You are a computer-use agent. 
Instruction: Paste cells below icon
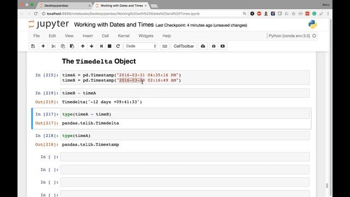[72, 46]
